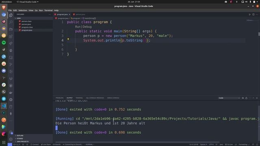Click the Split Editor icon
Image resolution: width=260 pixels, height=146 pixels.
253,15
